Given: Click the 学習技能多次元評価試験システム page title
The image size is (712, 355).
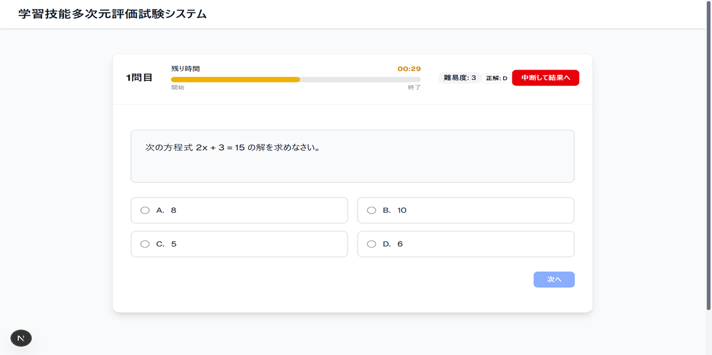Looking at the screenshot, I should [x=112, y=14].
